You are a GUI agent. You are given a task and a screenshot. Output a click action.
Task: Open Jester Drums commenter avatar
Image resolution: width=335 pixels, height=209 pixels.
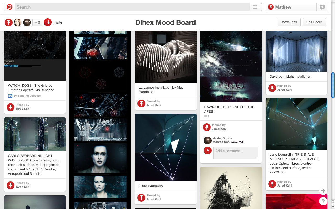click(x=208, y=140)
